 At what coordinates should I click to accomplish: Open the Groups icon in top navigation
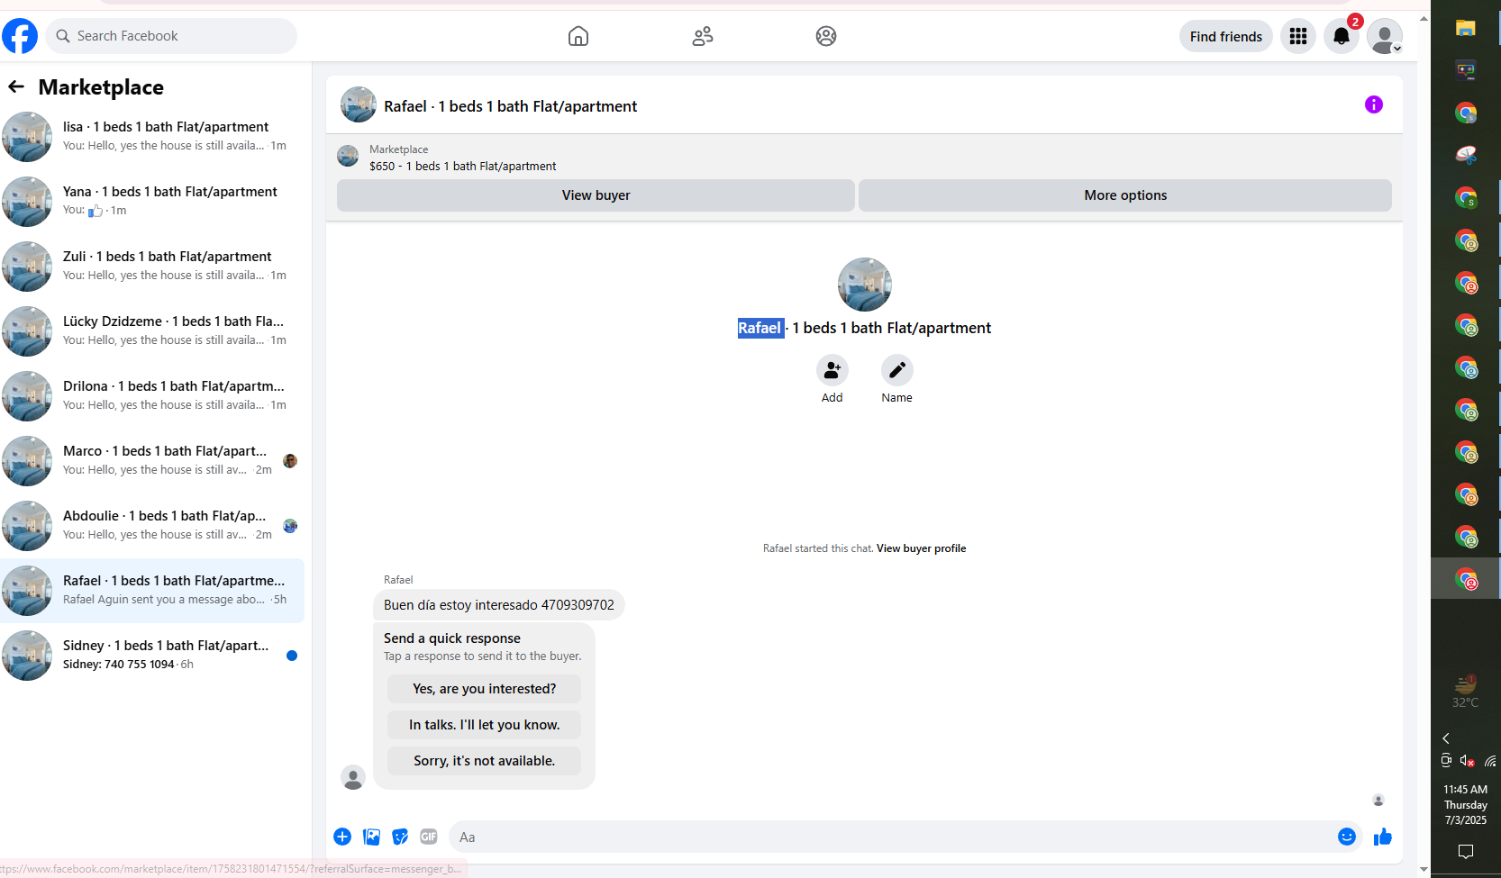pos(826,36)
